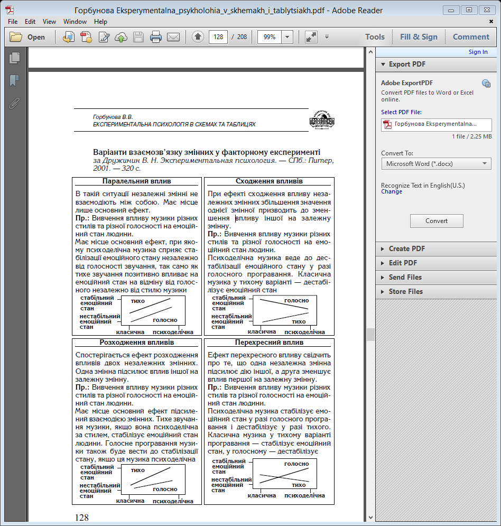The height and width of the screenshot is (526, 501).
Task: Click the Open file button
Action: (27, 37)
